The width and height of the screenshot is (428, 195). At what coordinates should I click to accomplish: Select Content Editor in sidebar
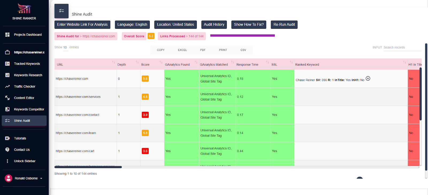24,98
